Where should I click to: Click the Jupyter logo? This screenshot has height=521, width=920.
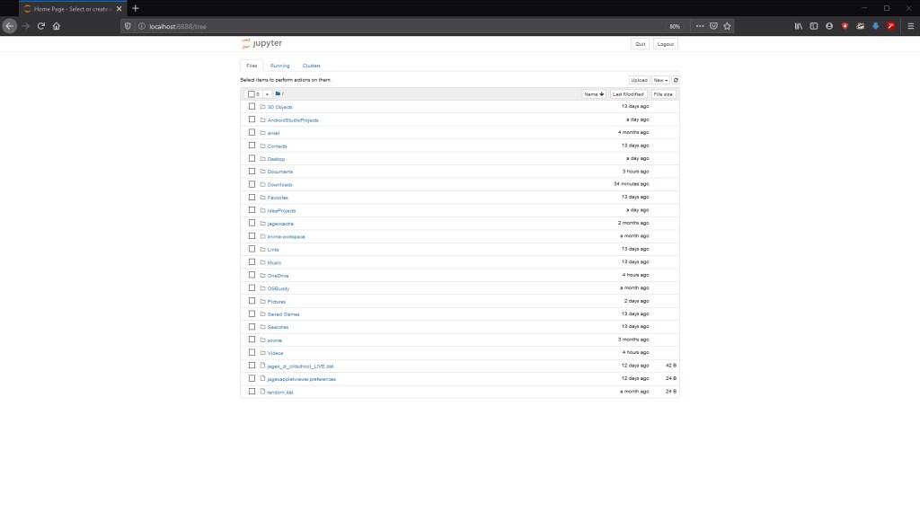261,43
